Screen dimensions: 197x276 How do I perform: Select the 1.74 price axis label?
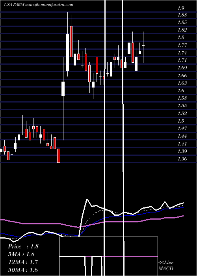pos(182,52)
